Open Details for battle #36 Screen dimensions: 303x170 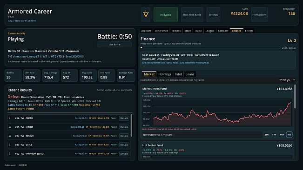tap(124, 118)
